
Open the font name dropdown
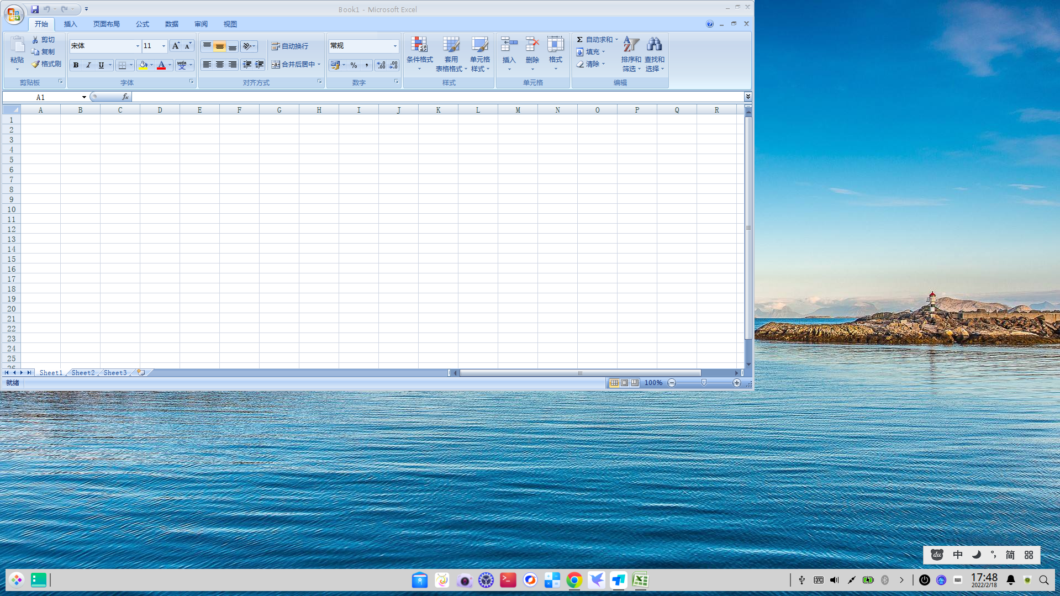click(138, 46)
